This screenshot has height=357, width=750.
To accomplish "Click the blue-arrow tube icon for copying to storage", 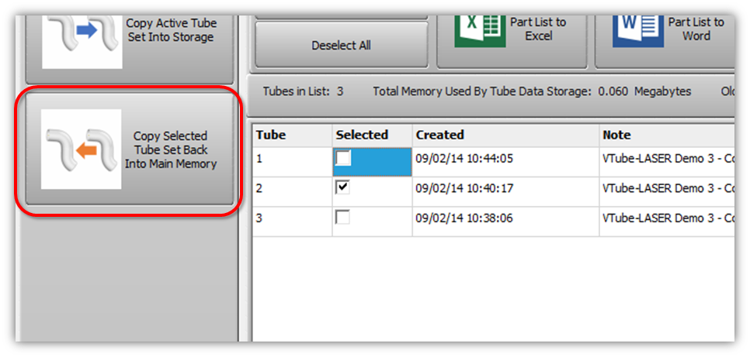I will [82, 35].
